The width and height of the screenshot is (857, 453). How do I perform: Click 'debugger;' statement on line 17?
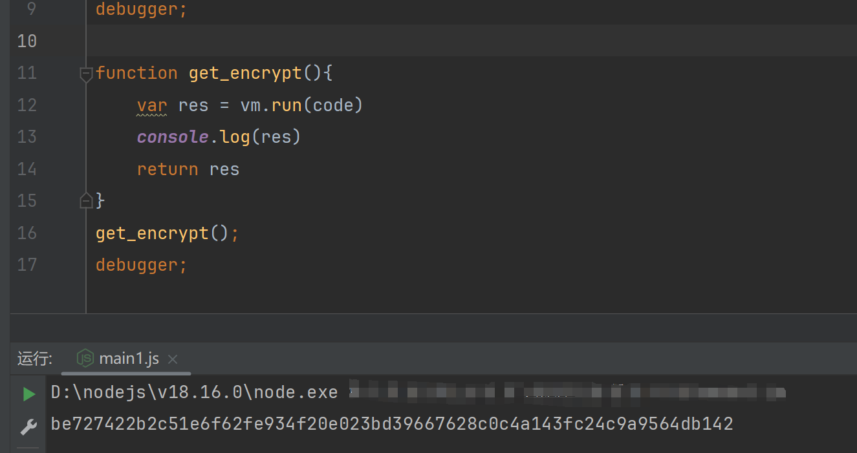[x=142, y=265]
